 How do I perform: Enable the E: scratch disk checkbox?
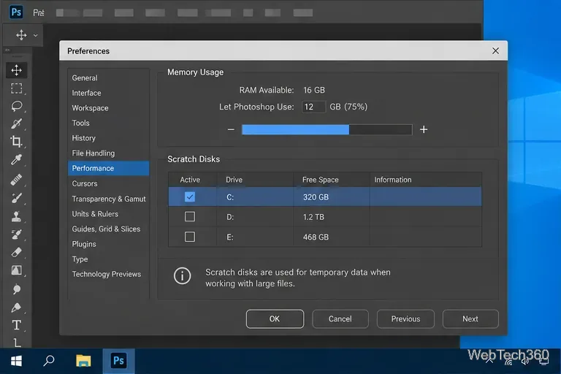tap(190, 237)
